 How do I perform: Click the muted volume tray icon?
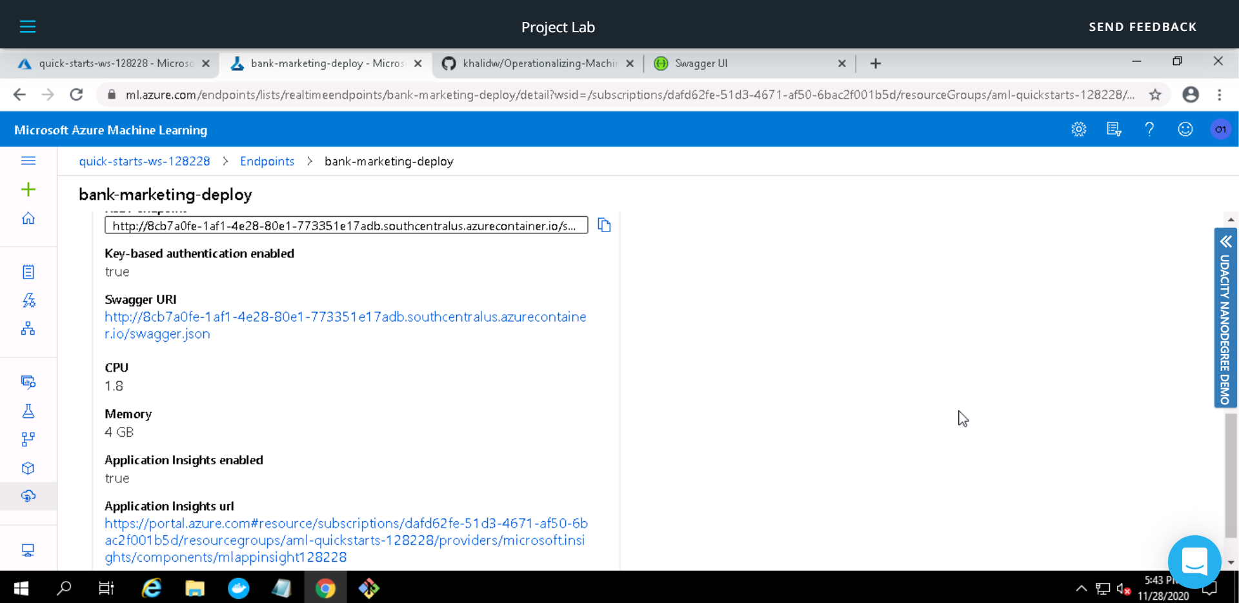coord(1123,589)
